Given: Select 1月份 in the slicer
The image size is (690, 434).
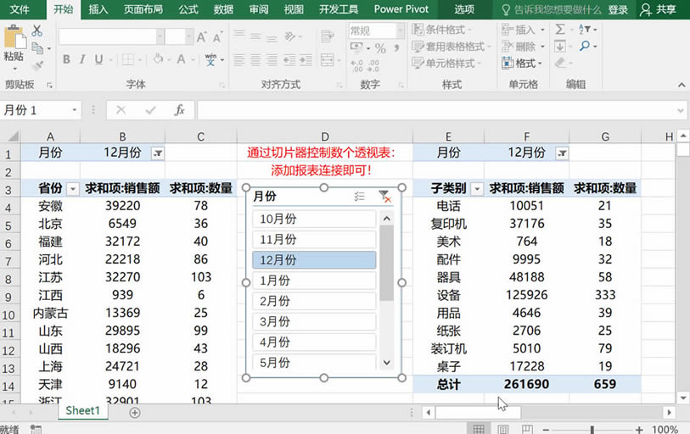Looking at the screenshot, I should pyautogui.click(x=314, y=280).
